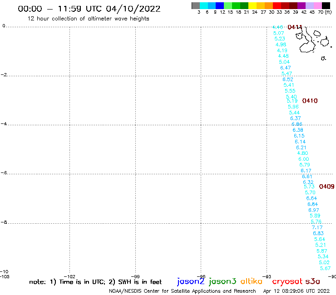The image size is (336, 295).
Task: Click the wave height value 5.34
Action: pyautogui.click(x=323, y=256)
